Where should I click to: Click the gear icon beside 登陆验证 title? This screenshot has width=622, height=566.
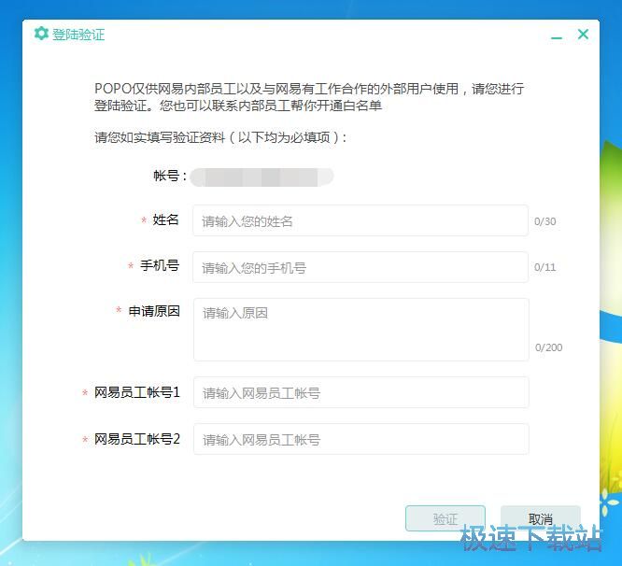[41, 34]
